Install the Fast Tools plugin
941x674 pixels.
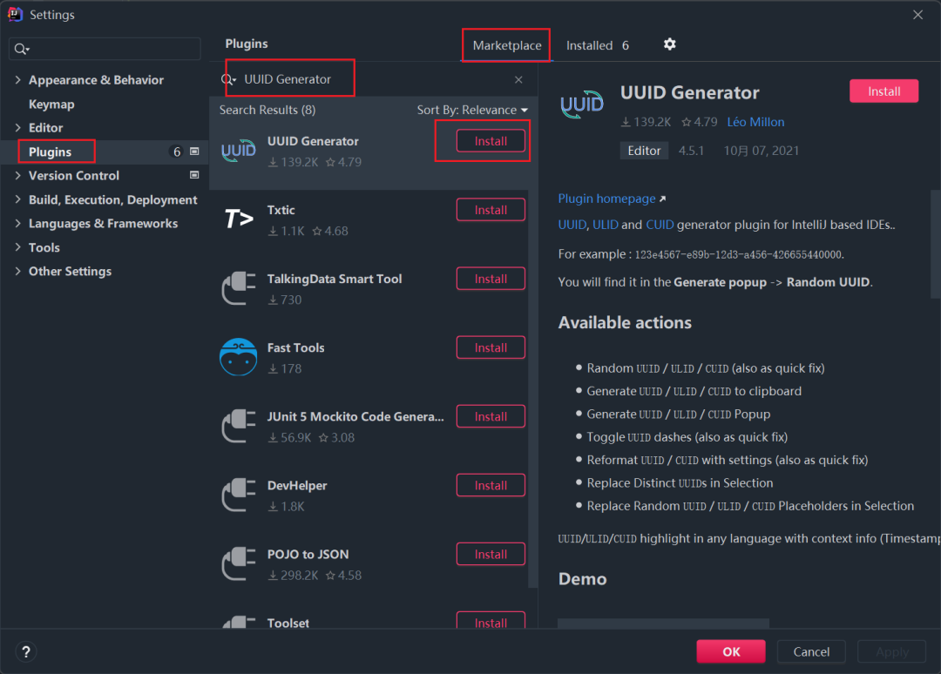(x=491, y=347)
